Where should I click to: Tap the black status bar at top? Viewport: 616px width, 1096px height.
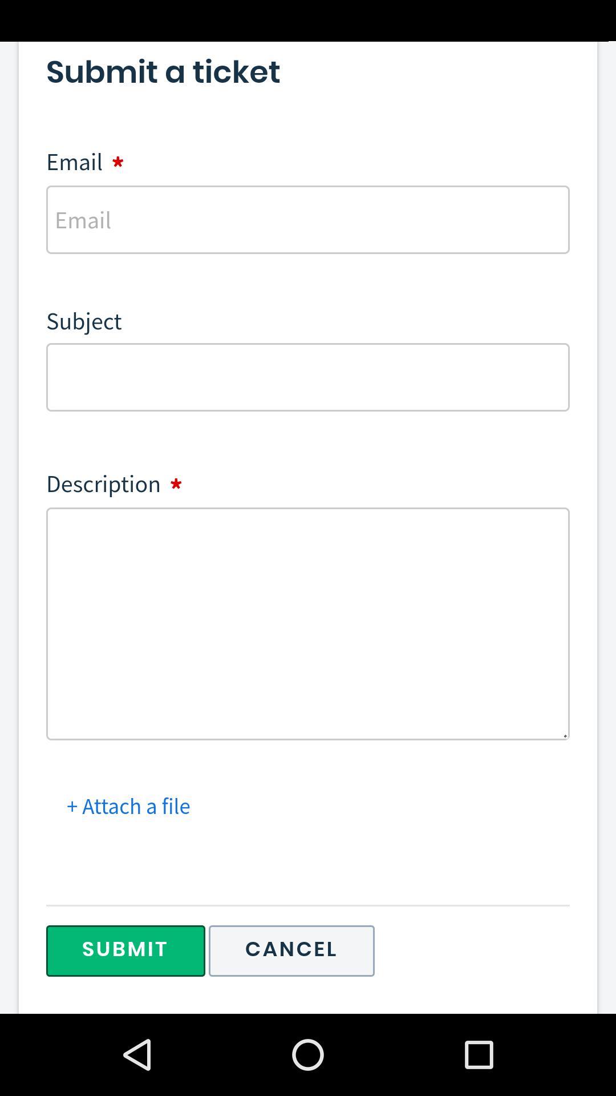[x=308, y=21]
